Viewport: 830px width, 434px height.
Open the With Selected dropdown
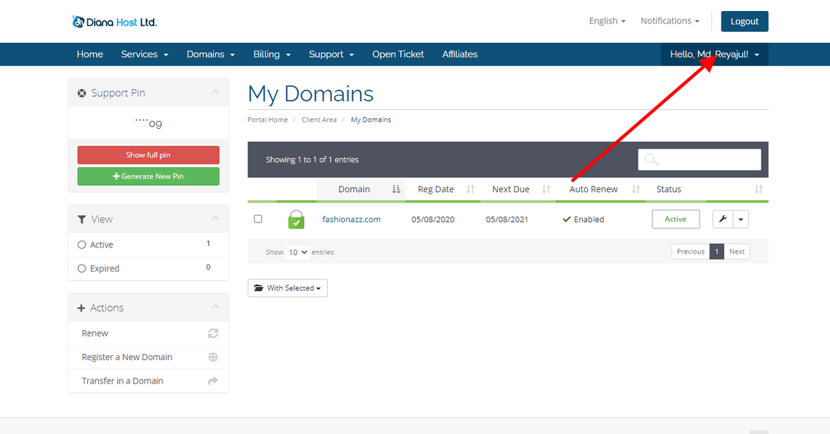[288, 288]
